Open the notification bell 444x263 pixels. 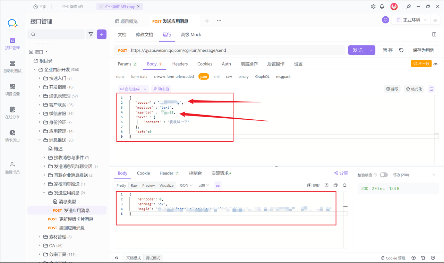click(382, 7)
